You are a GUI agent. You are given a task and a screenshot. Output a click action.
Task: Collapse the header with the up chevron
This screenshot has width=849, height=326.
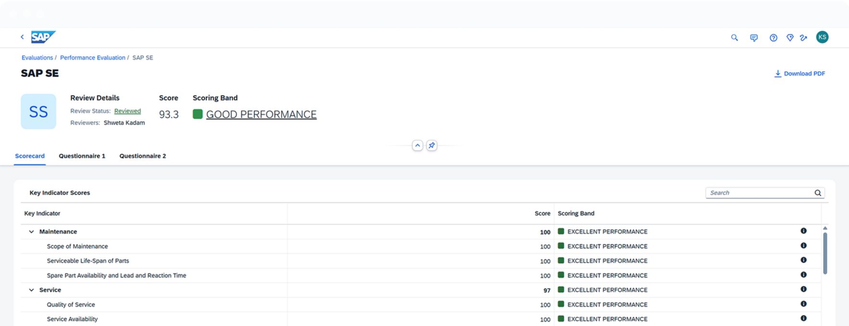[417, 145]
